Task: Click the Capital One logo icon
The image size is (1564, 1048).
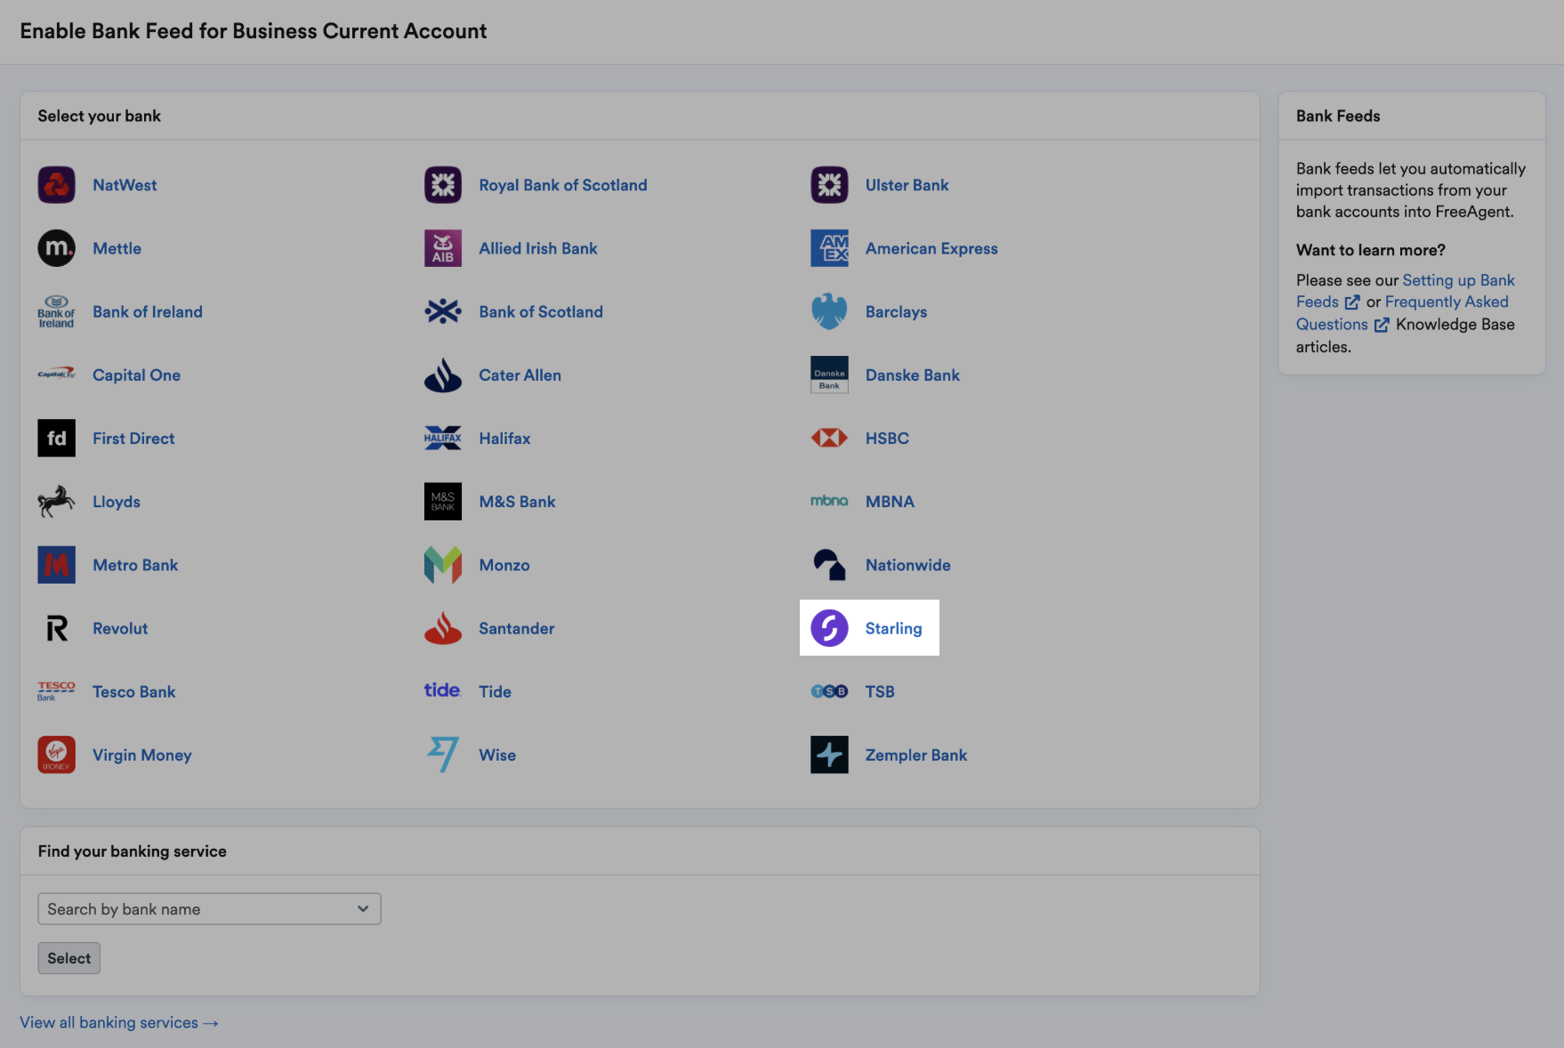Action: point(56,375)
